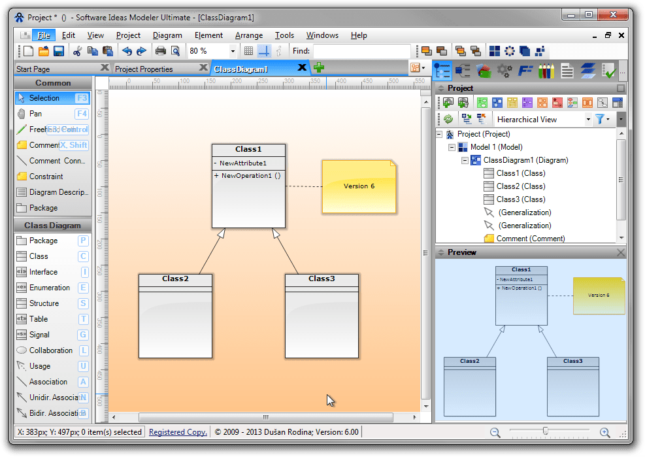Click the green plus to add a new diagram tab
The height and width of the screenshot is (457, 645).
(318, 67)
